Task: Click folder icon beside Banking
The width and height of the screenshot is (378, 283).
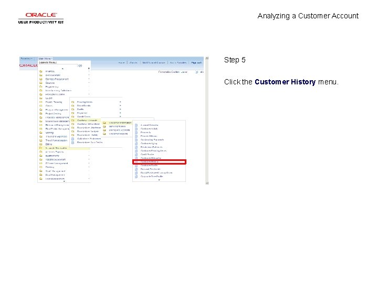Action: pos(41,167)
